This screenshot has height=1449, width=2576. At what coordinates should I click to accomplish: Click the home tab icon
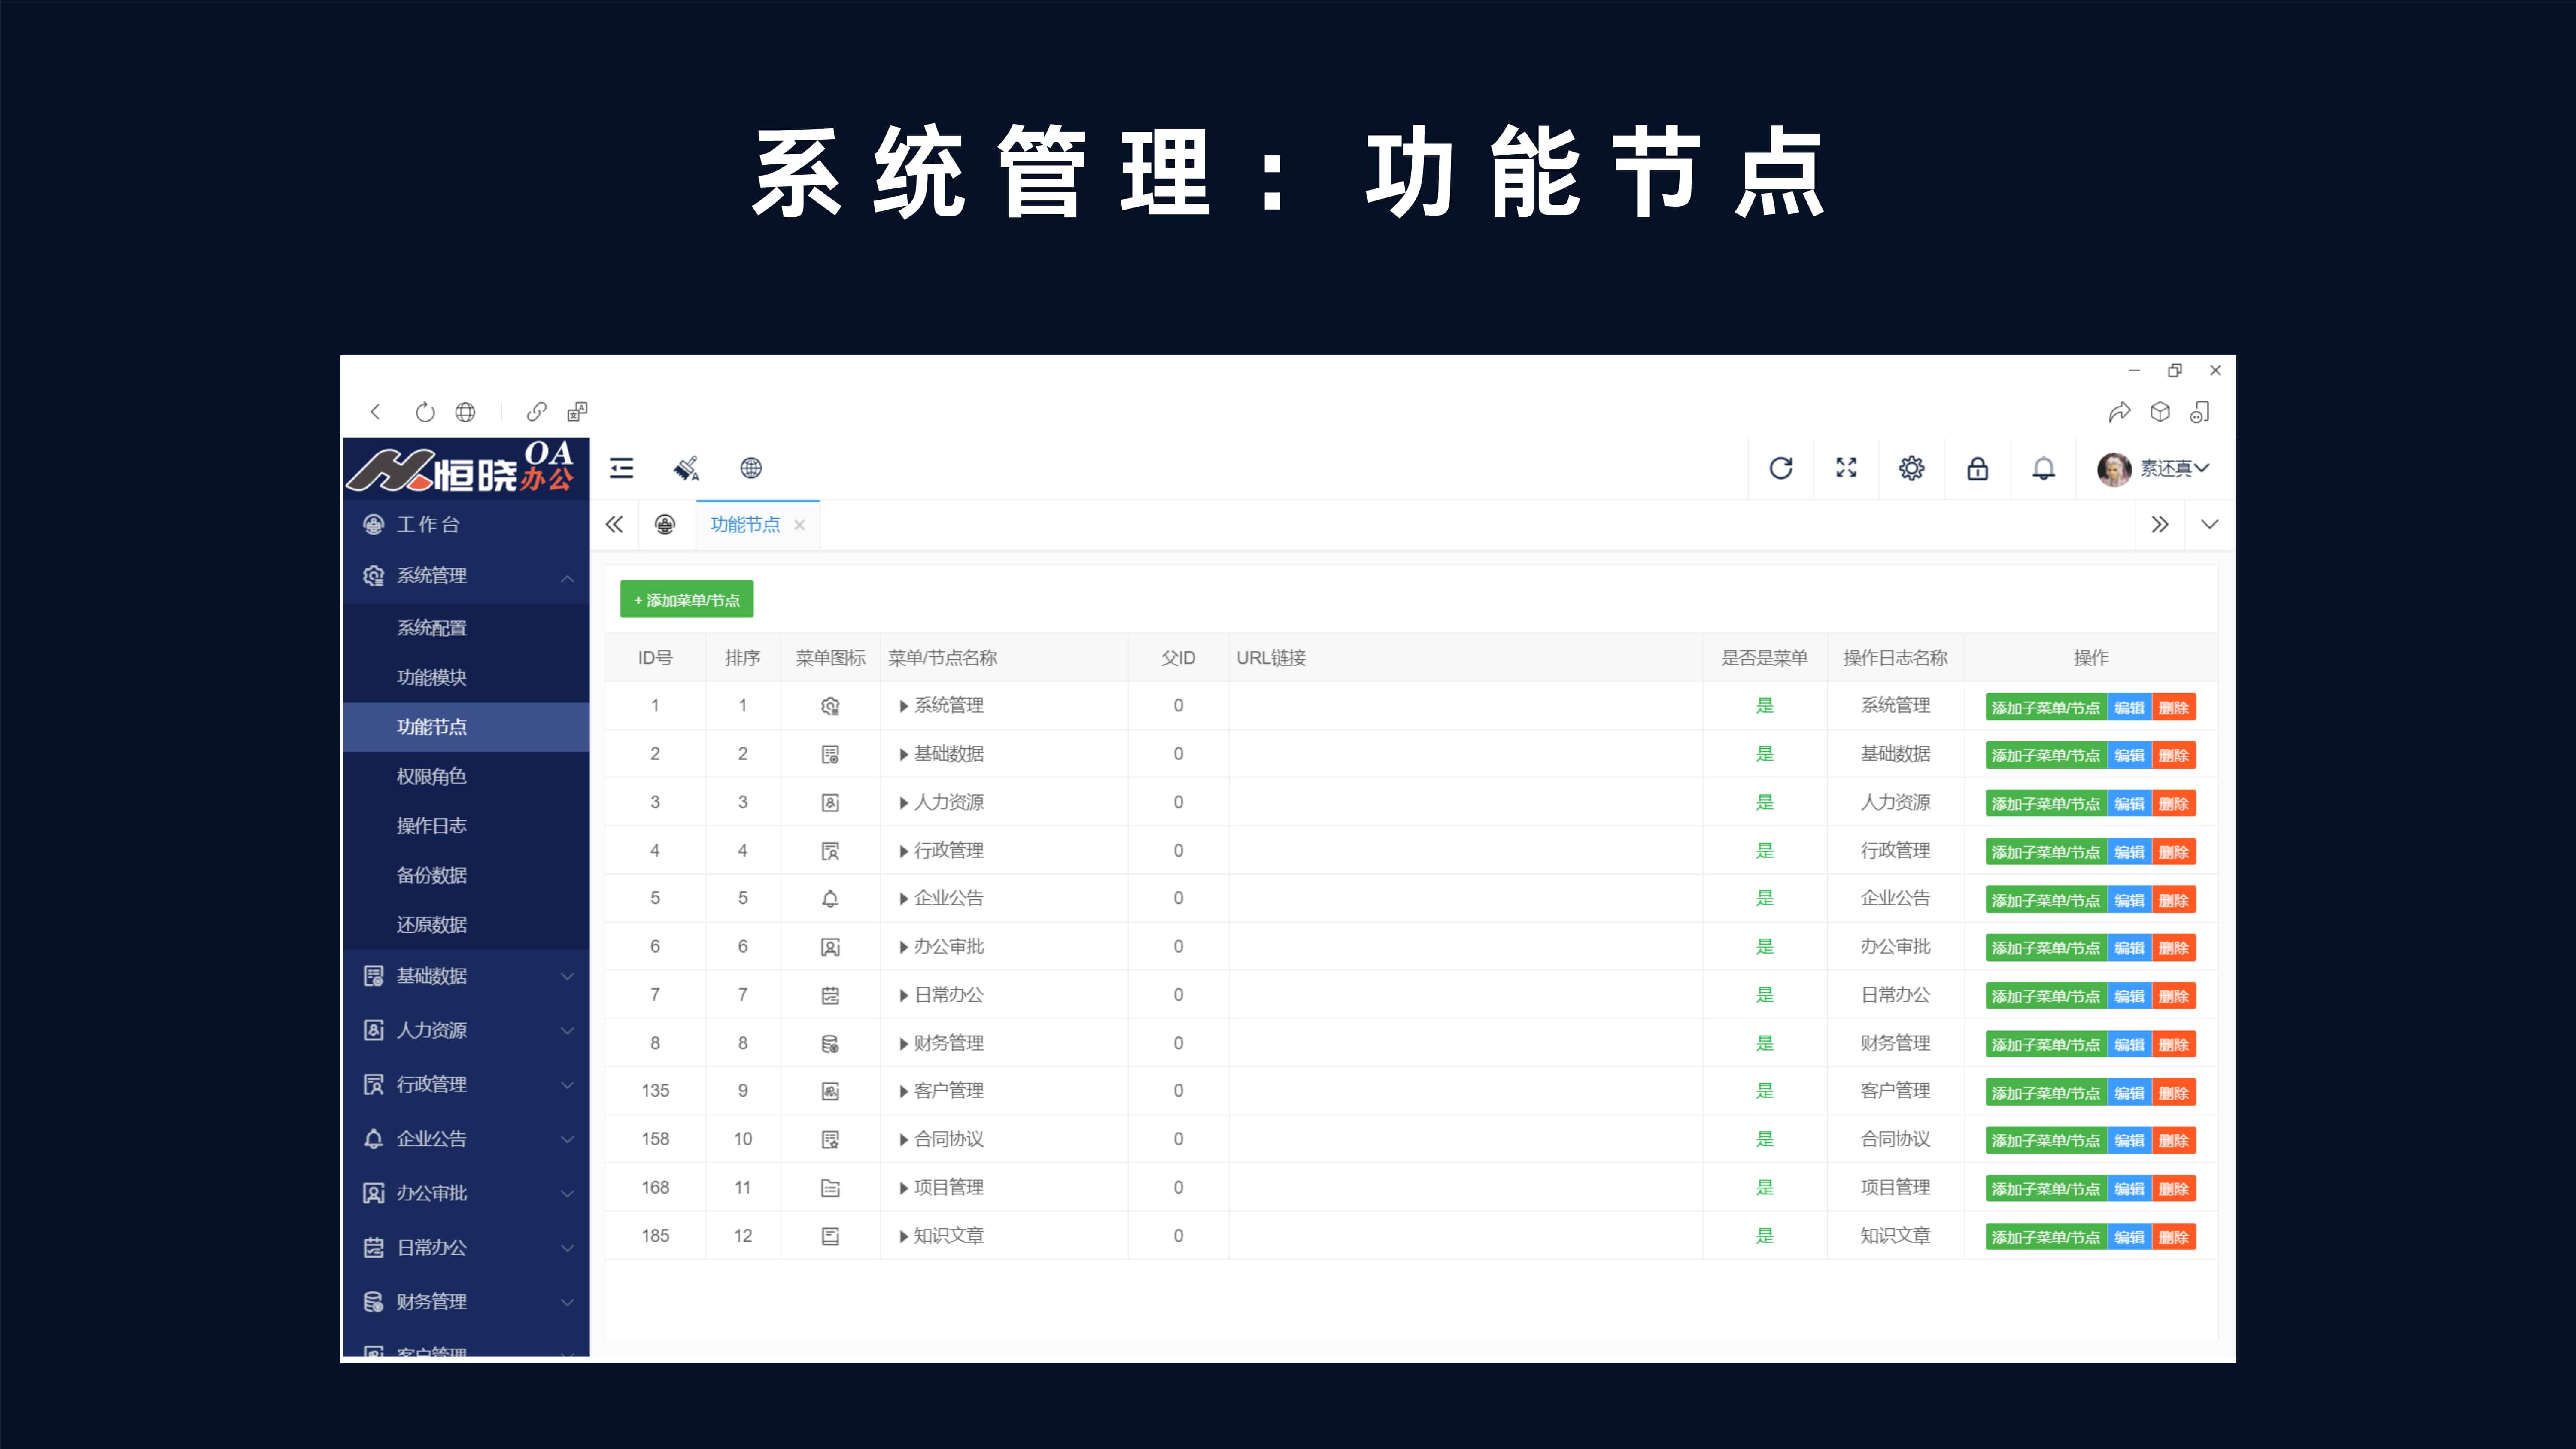[665, 525]
